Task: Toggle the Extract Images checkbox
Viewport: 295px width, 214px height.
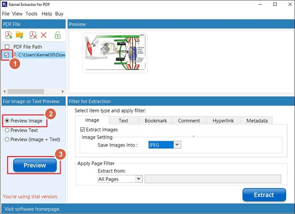Action: [83, 129]
